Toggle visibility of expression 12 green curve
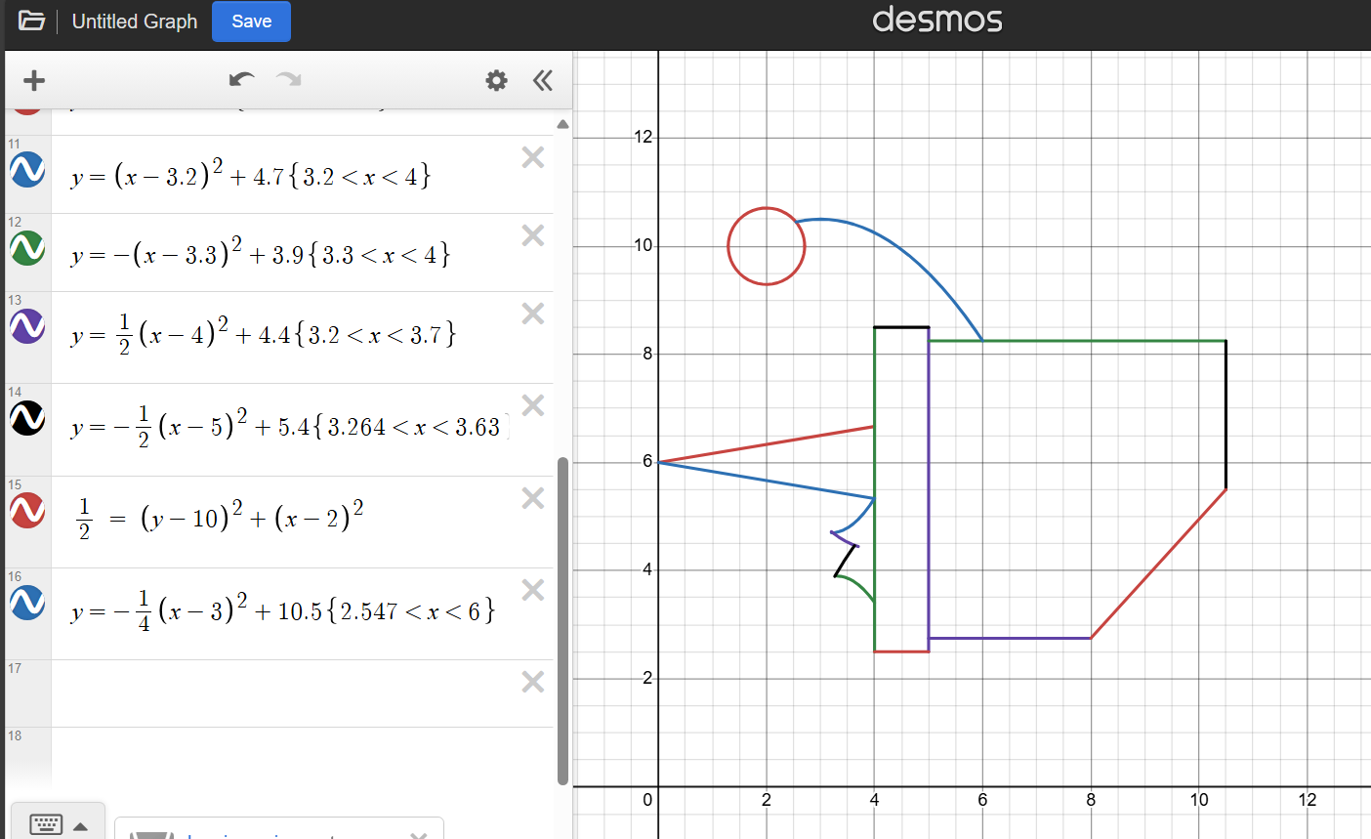The width and height of the screenshot is (1371, 839). pyautogui.click(x=27, y=248)
